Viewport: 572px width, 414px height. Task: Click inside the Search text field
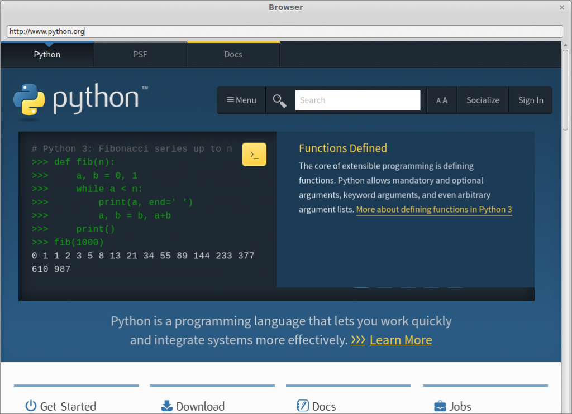click(x=357, y=100)
